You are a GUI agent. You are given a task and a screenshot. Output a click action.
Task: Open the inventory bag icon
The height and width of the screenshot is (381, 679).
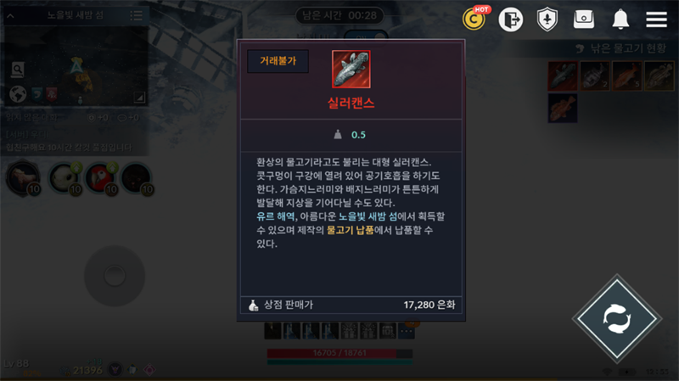click(584, 19)
